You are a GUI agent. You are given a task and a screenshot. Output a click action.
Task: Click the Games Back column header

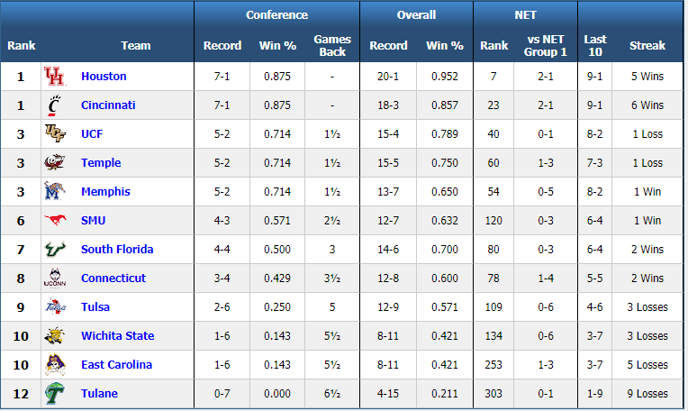332,46
